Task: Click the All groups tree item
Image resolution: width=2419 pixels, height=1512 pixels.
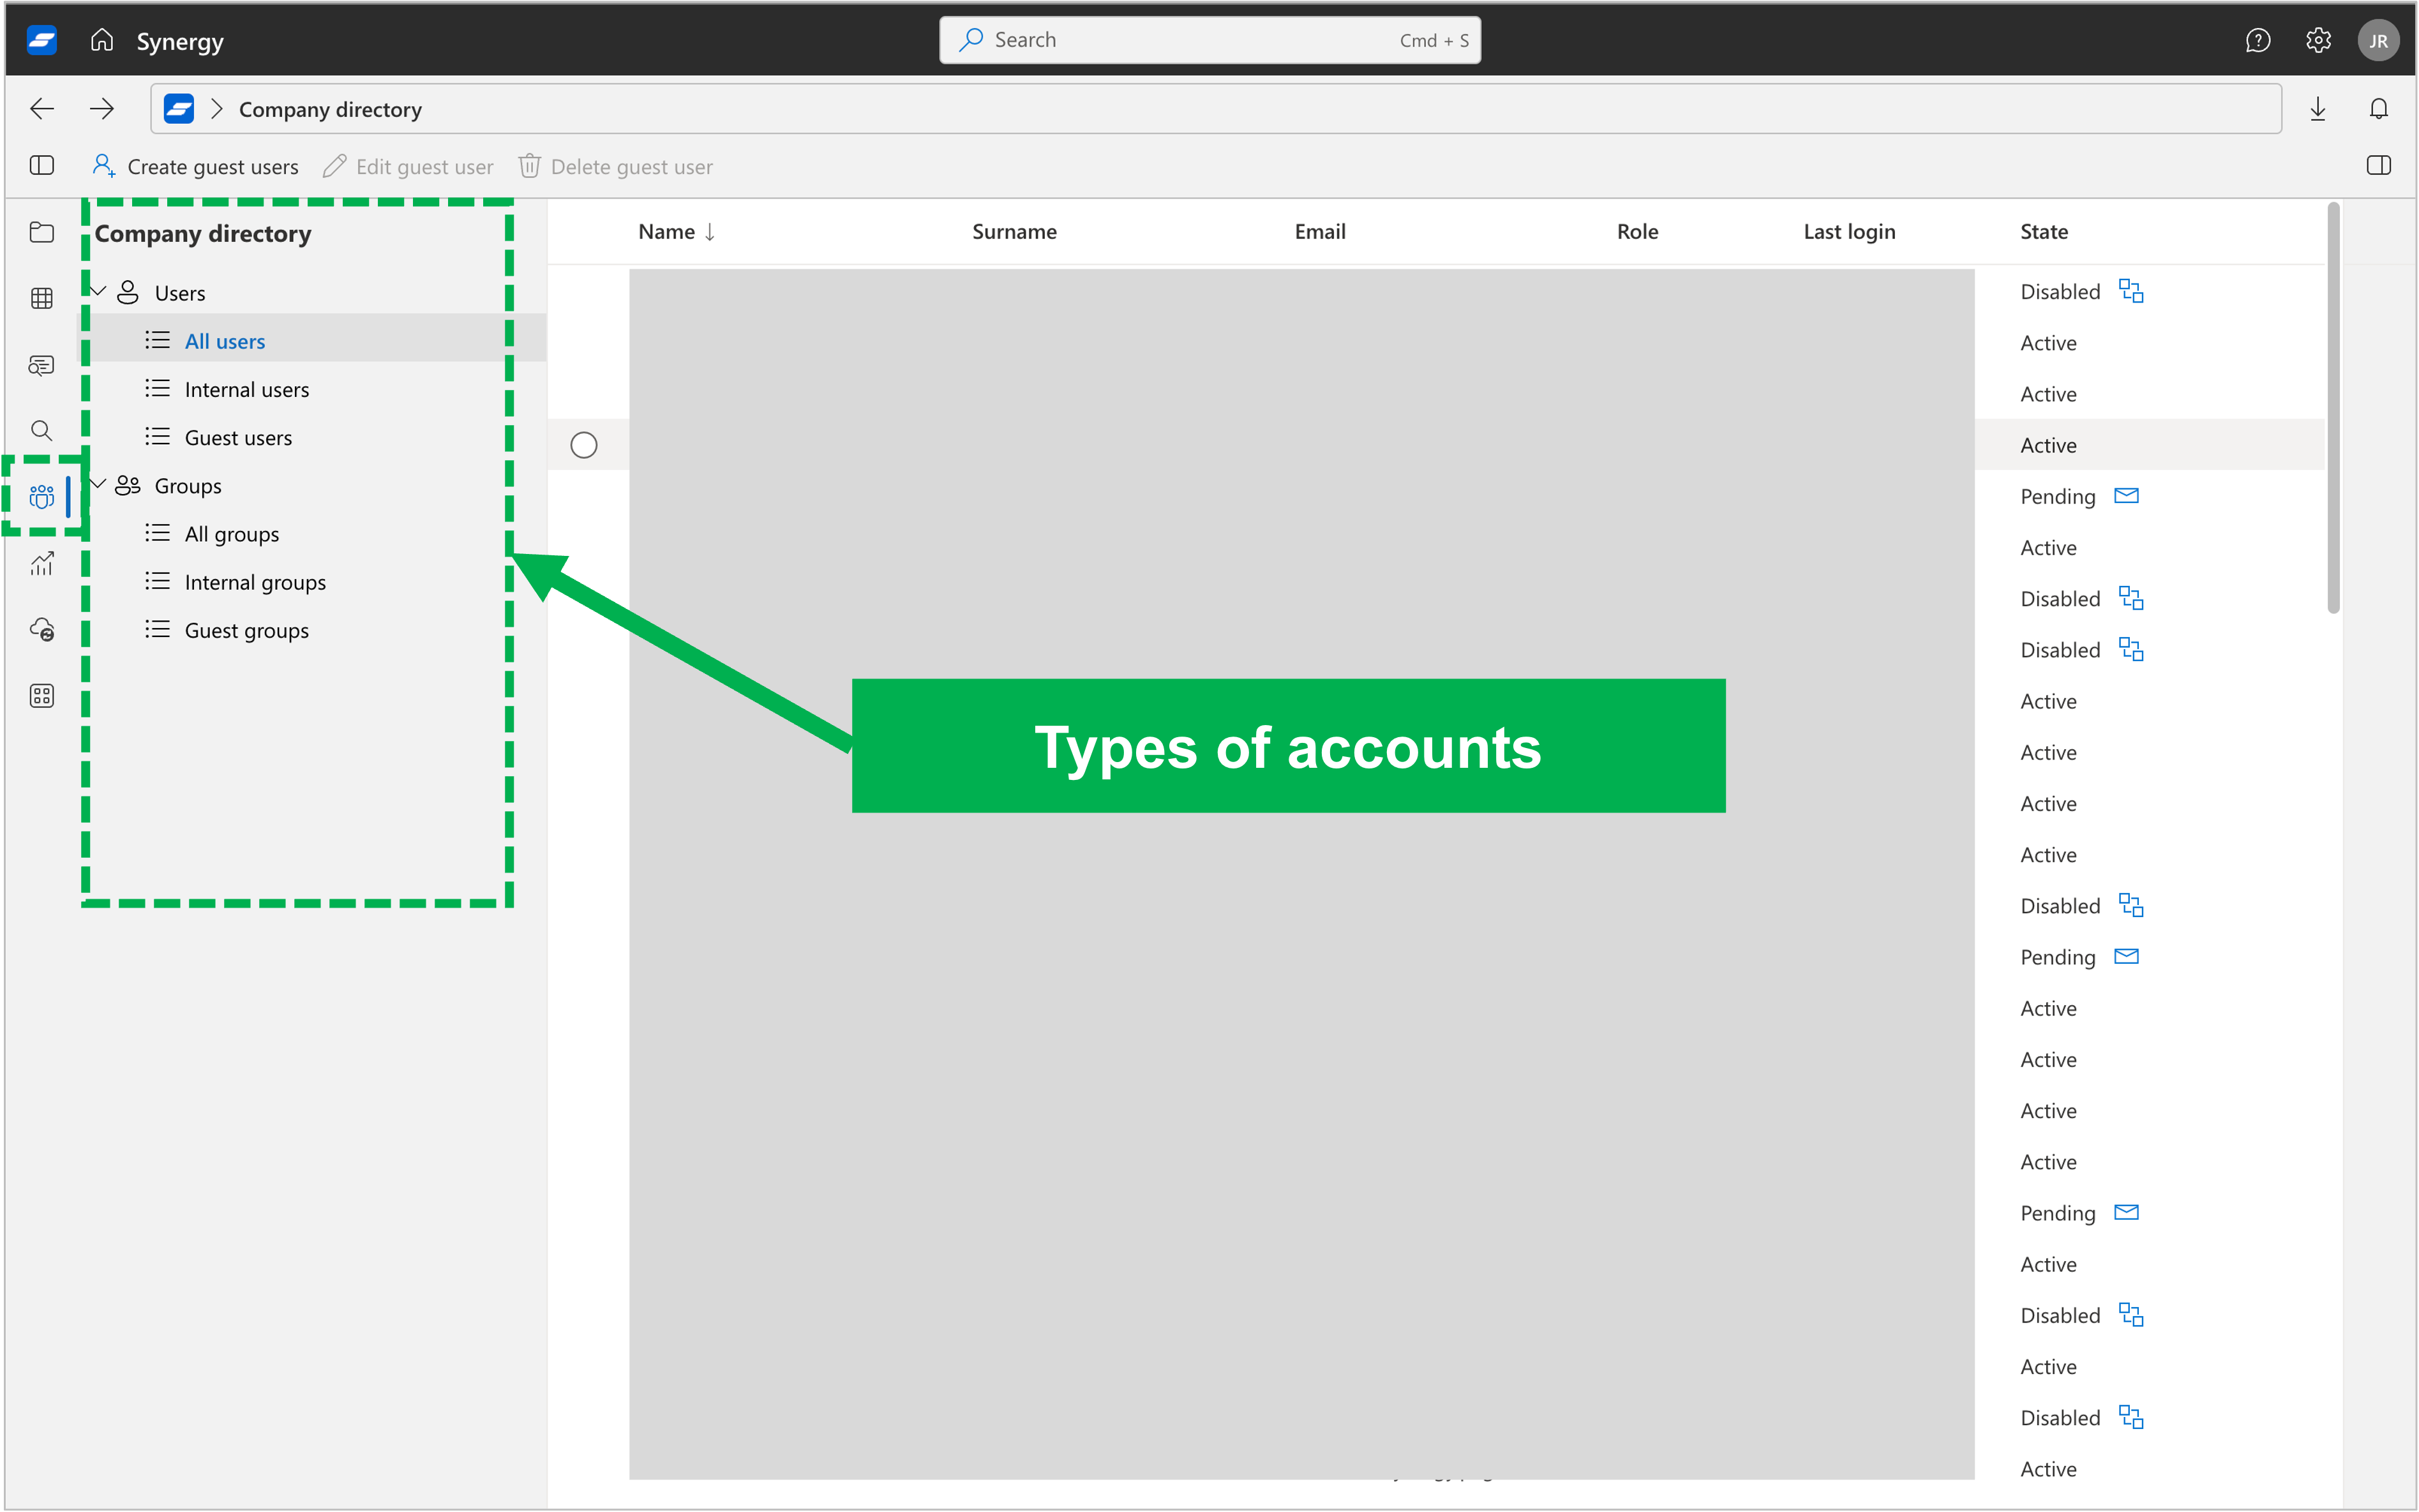Action: click(x=232, y=533)
